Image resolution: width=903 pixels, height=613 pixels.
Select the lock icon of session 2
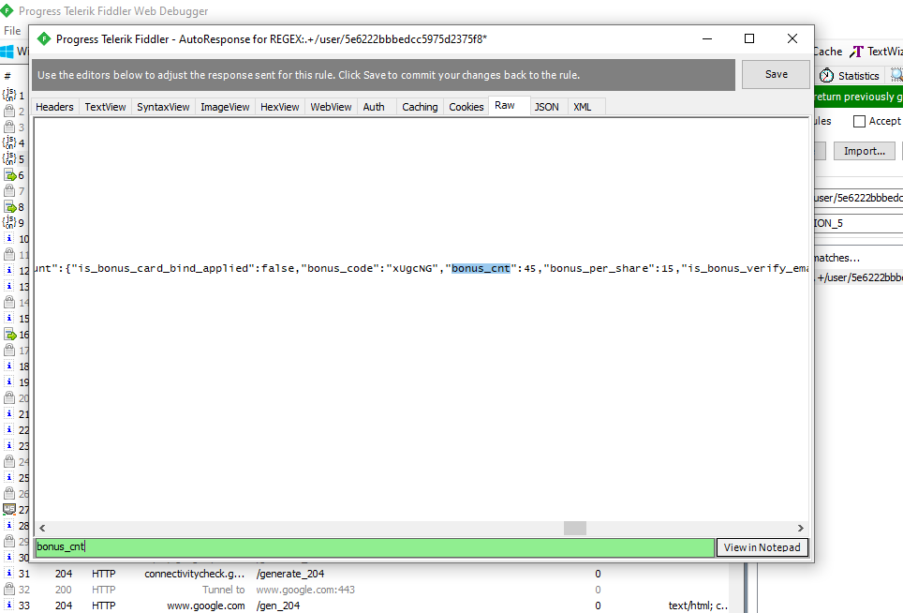9,111
